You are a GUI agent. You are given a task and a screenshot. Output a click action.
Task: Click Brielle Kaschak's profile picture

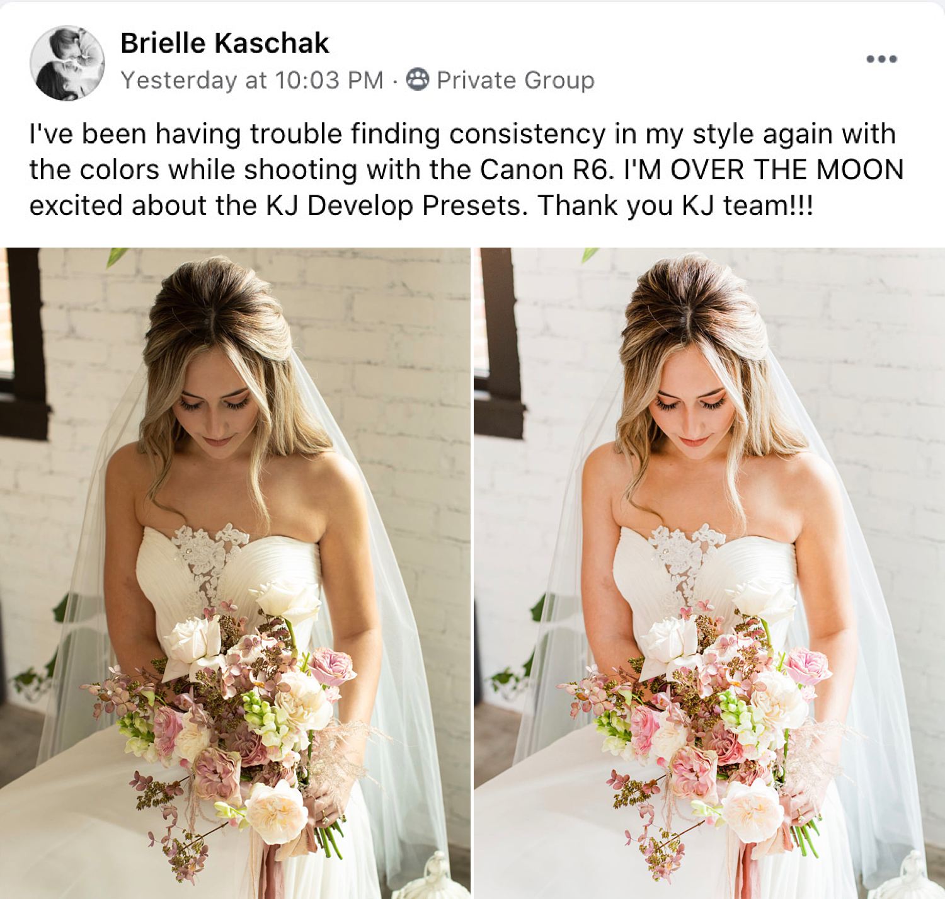click(67, 64)
